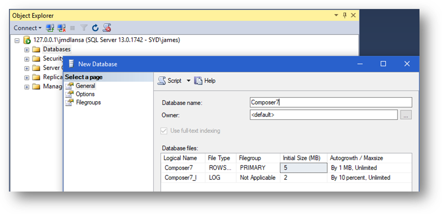The width and height of the screenshot is (442, 214).
Task: Toggle the Use full-text indexing checkbox
Action: pos(164,131)
